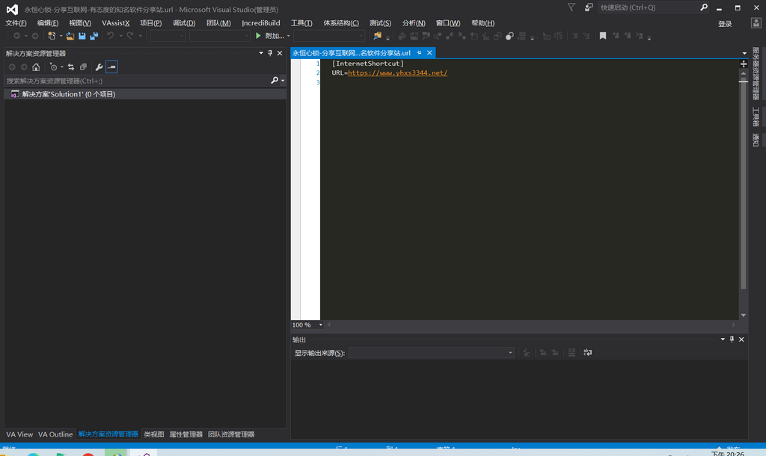The width and height of the screenshot is (766, 456).
Task: Select the Solution1 node in the tree
Action: click(x=68, y=94)
